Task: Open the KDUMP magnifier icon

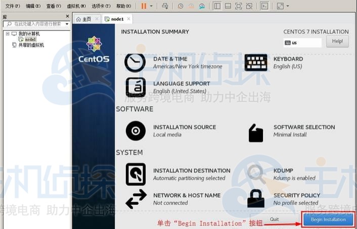Action: click(256, 174)
